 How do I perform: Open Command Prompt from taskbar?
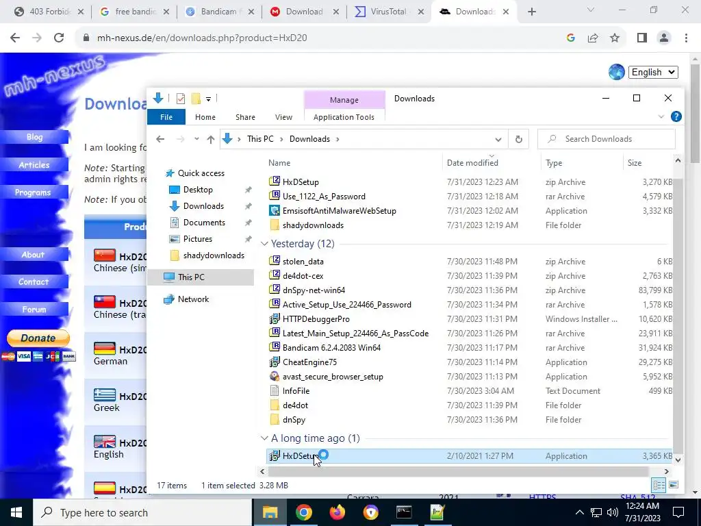click(x=404, y=512)
